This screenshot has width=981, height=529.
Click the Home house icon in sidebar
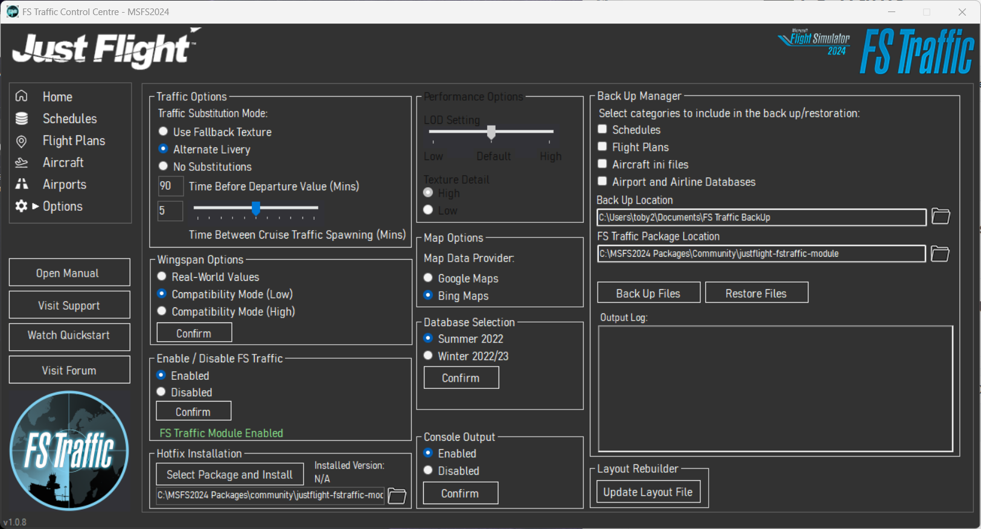(x=22, y=96)
